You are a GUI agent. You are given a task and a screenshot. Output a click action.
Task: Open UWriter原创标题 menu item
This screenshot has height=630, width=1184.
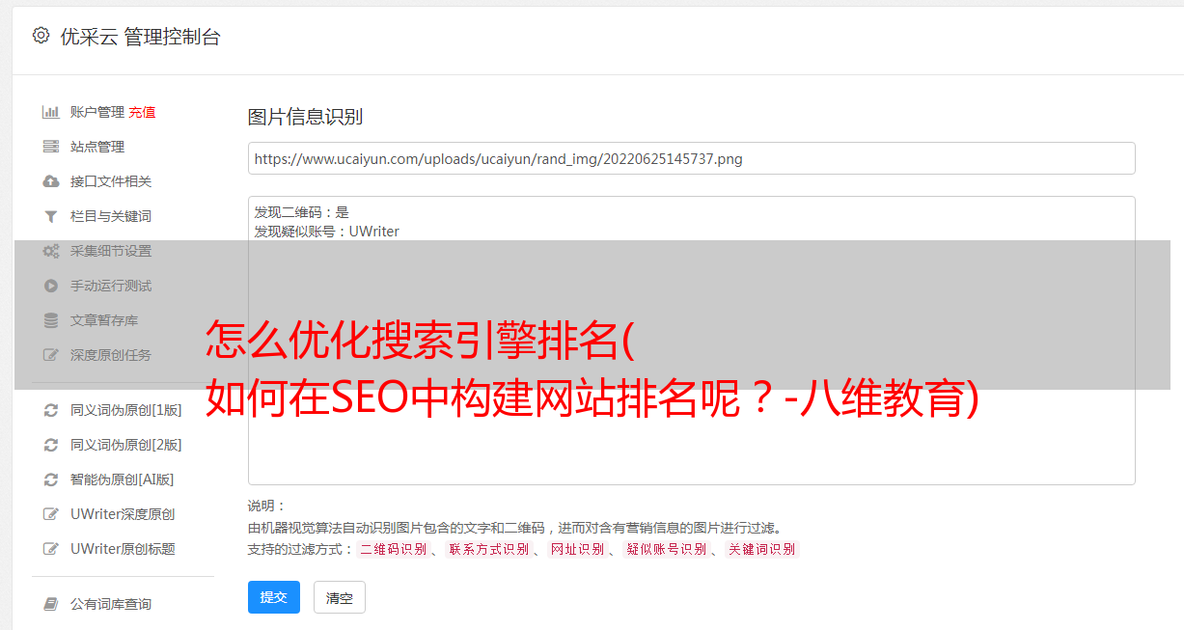(123, 549)
